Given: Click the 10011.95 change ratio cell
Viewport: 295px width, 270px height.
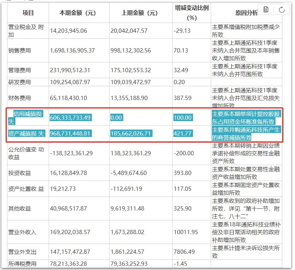Looking at the screenshot, I should [185, 232].
